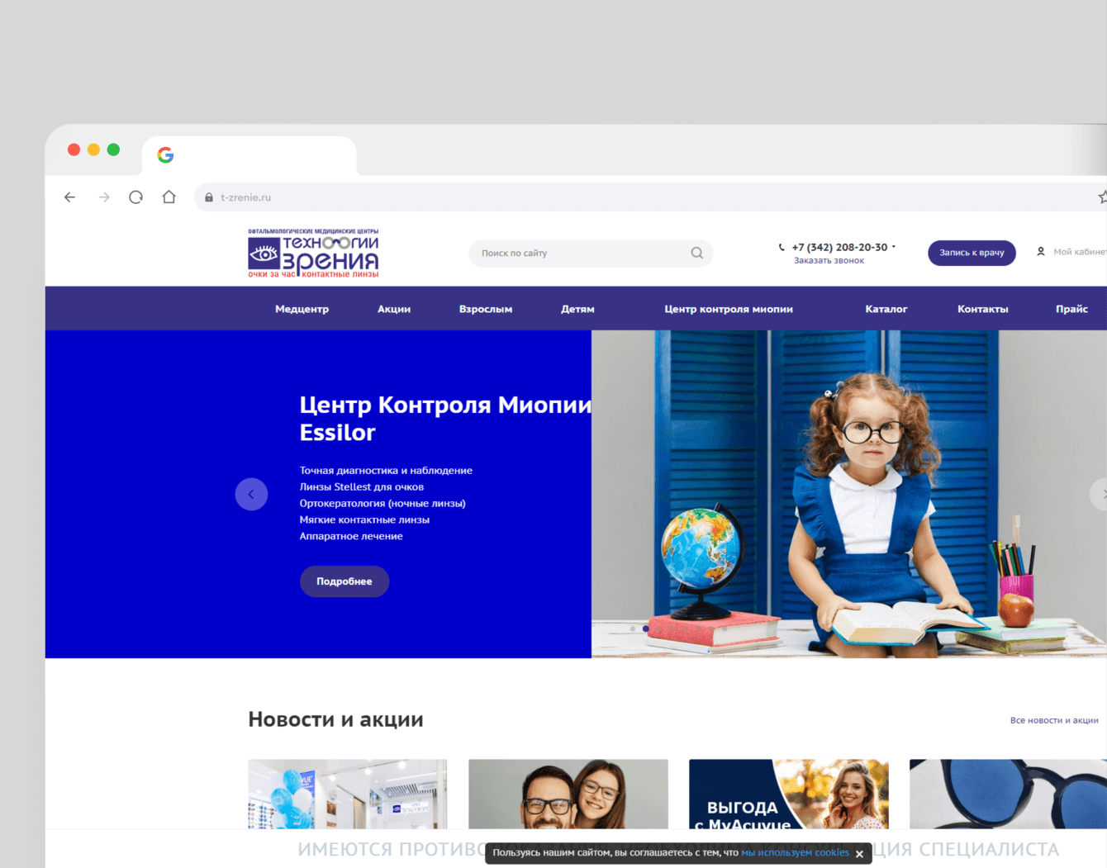Screen dimensions: 1107x868
Task: Click the browser home icon
Action: tap(169, 197)
